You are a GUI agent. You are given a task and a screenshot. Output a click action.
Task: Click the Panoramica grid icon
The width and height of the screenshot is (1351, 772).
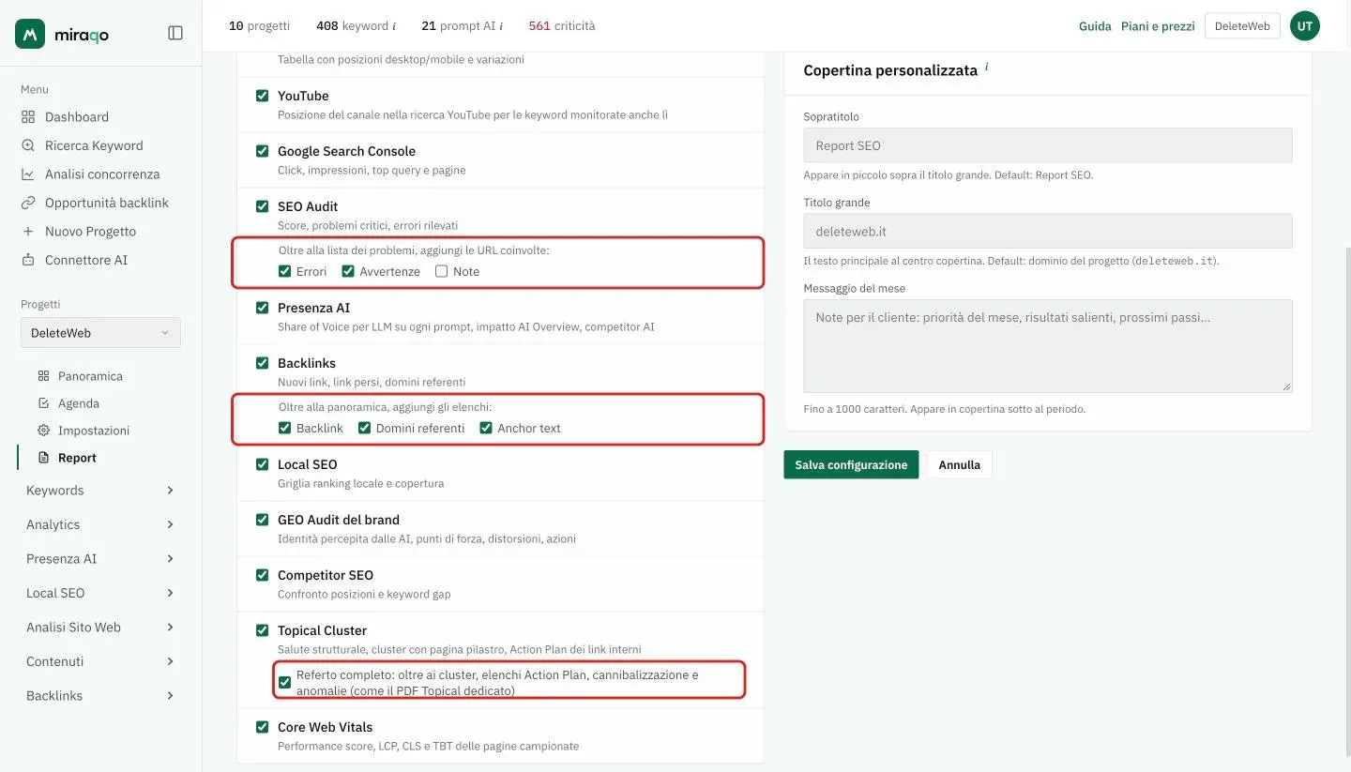click(43, 376)
